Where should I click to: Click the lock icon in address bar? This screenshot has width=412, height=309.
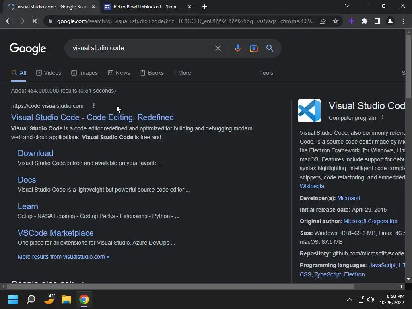tap(51, 21)
